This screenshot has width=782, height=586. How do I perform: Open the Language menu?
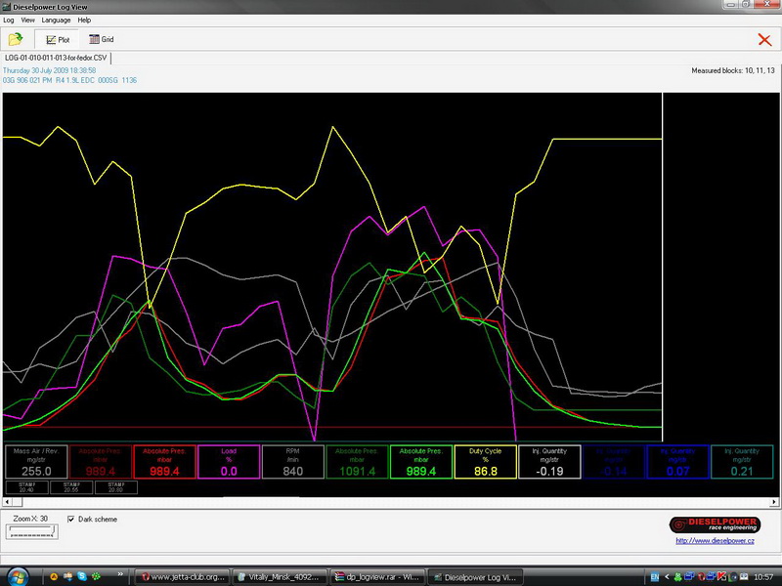coord(56,20)
